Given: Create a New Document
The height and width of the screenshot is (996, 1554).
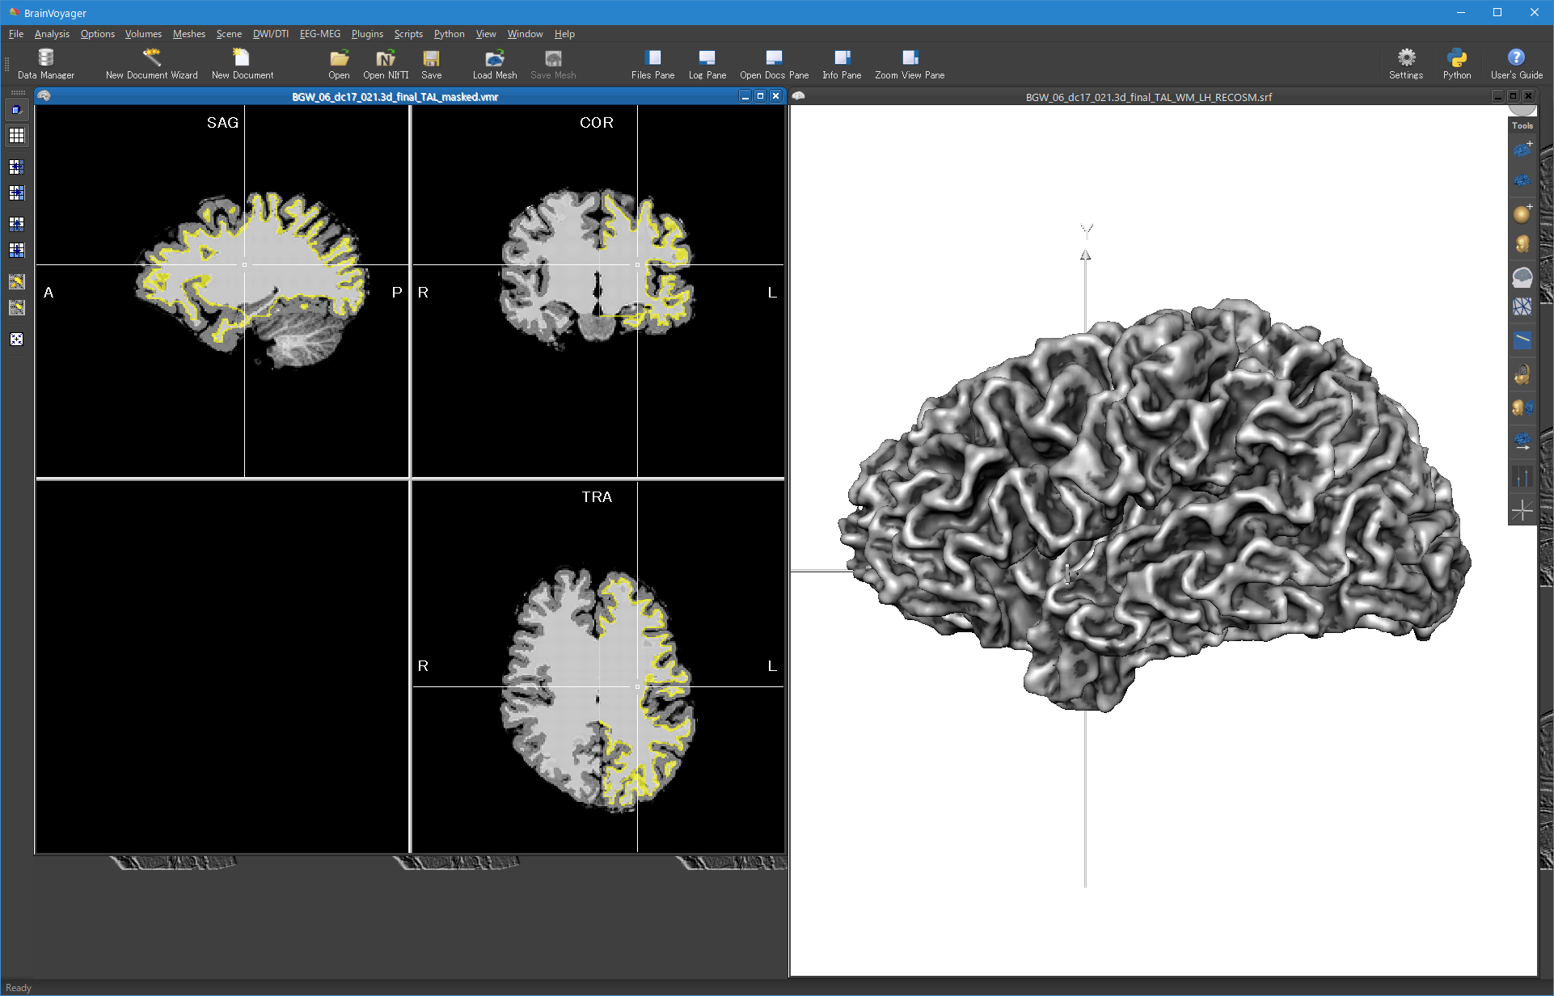Looking at the screenshot, I should 242,64.
